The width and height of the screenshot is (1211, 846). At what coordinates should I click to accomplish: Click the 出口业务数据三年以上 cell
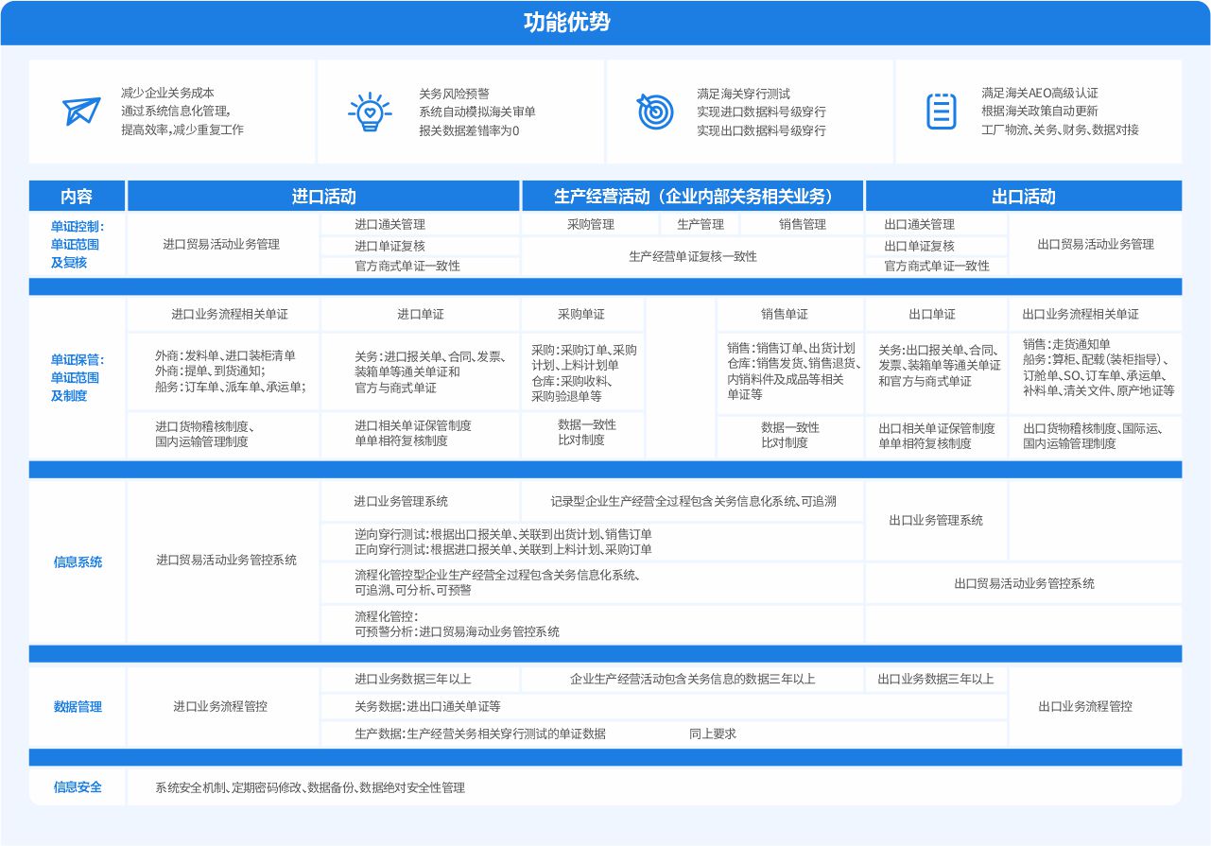click(936, 679)
